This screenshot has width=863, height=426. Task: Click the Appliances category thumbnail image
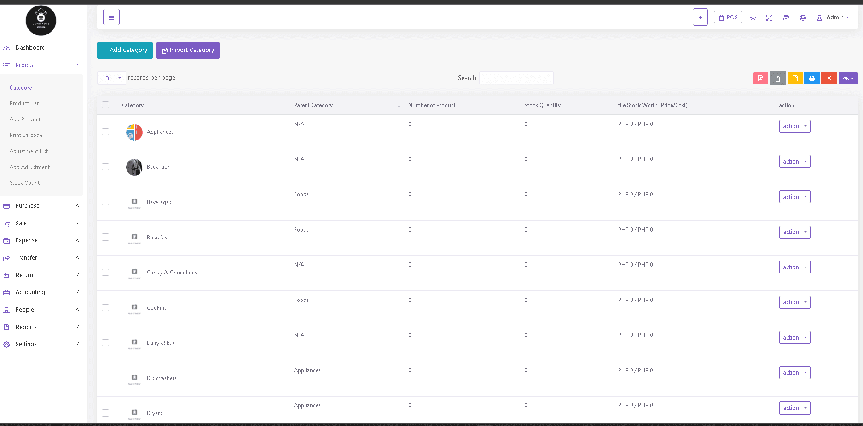[x=134, y=132]
